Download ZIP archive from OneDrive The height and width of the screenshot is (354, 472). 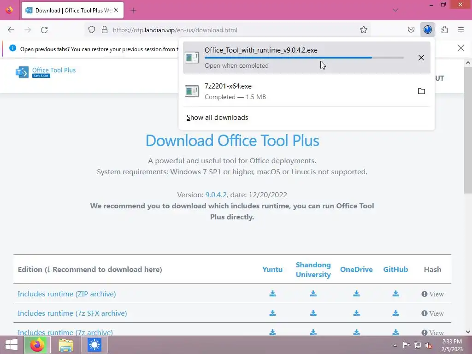(x=356, y=294)
